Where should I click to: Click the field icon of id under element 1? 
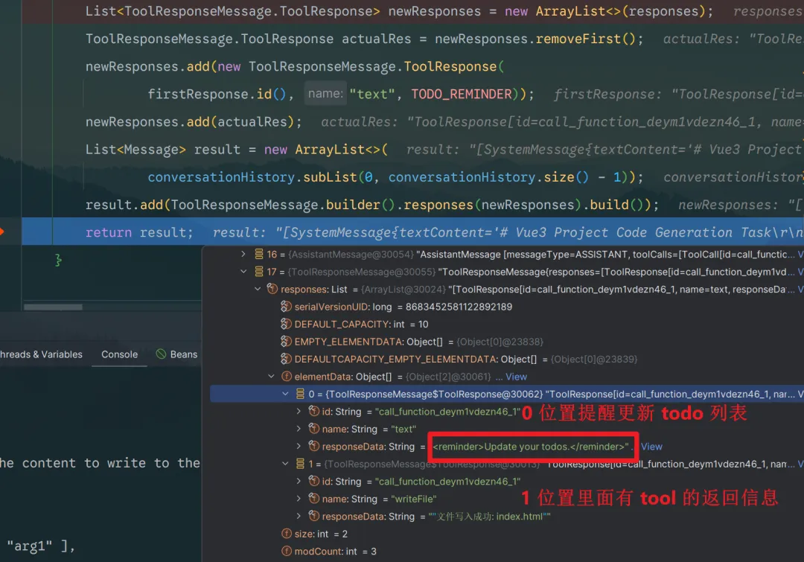(314, 481)
